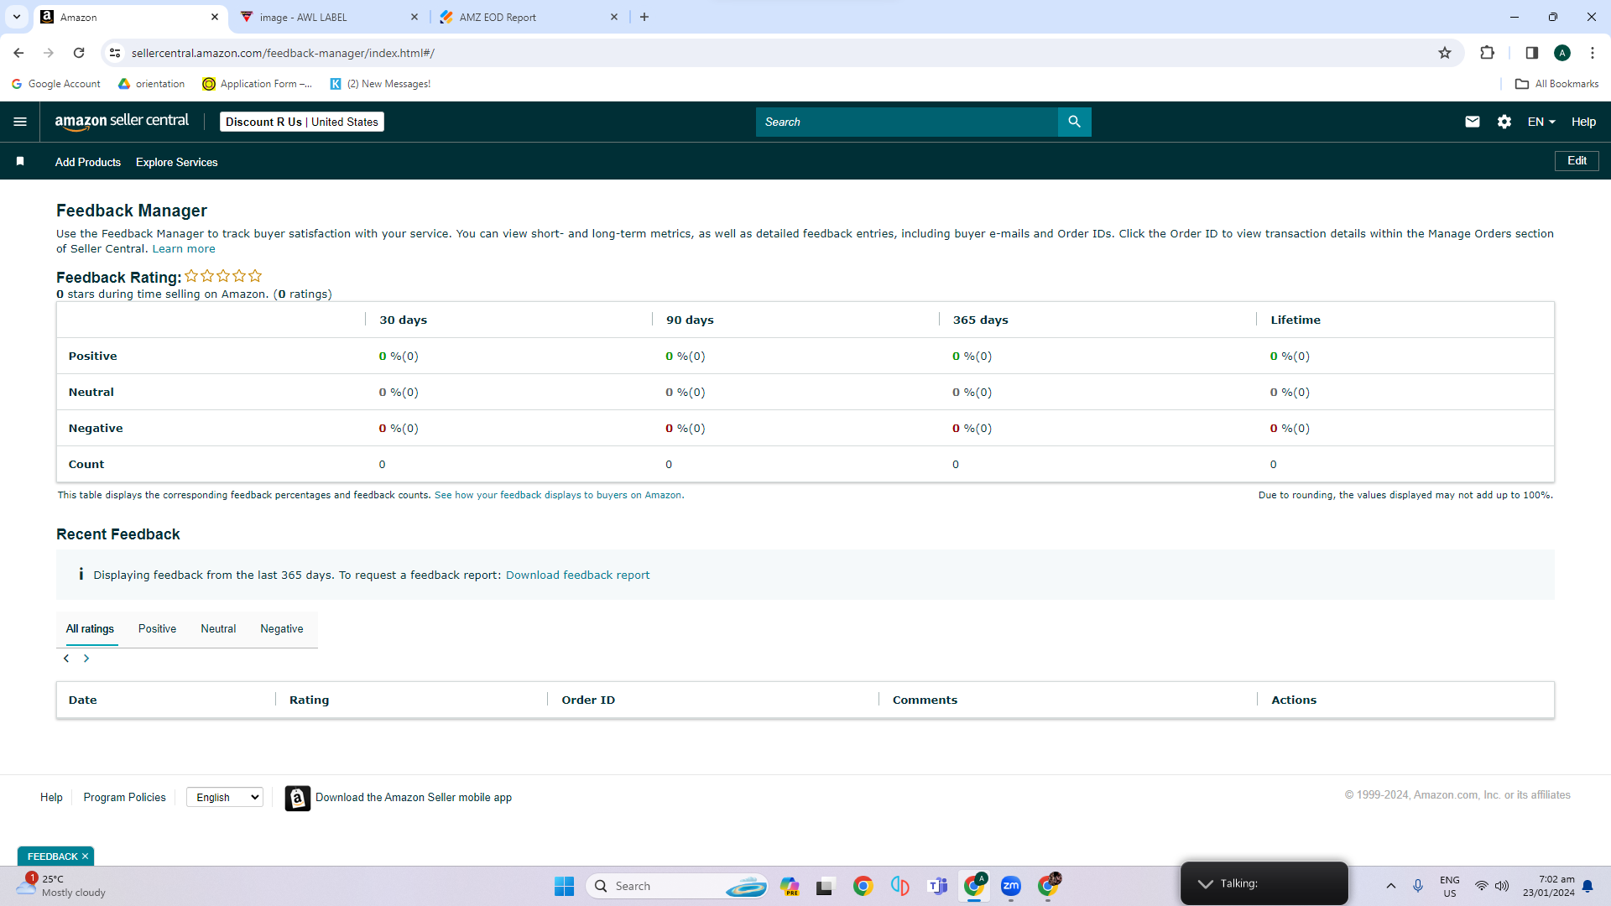This screenshot has width=1611, height=906.
Task: Select the Neutral feedback tab
Action: (x=218, y=628)
